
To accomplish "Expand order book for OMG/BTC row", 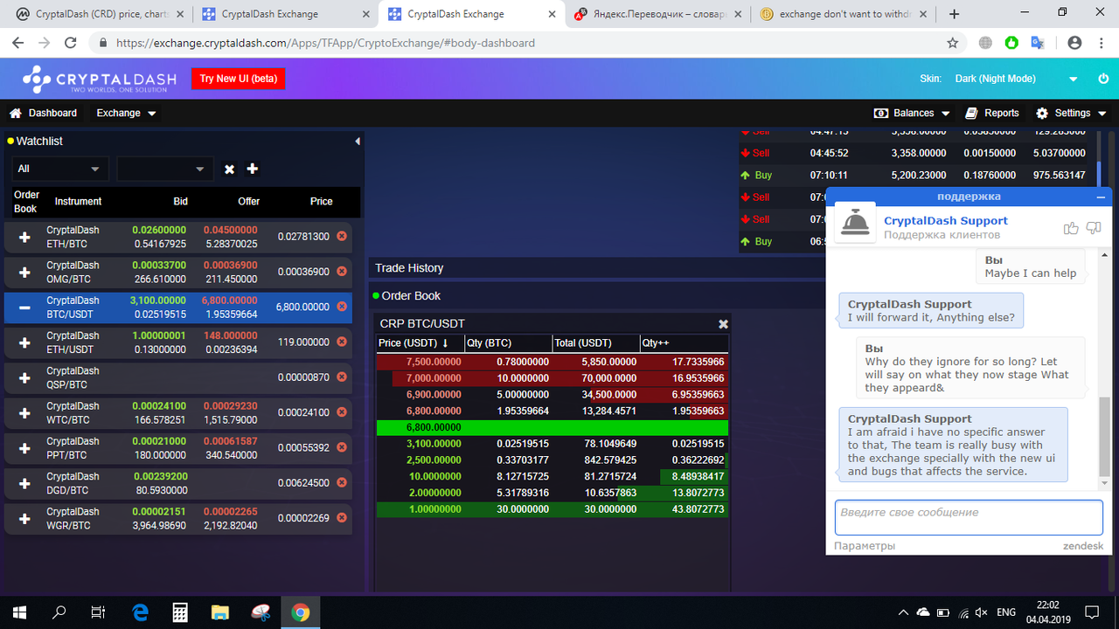I will coord(24,272).
